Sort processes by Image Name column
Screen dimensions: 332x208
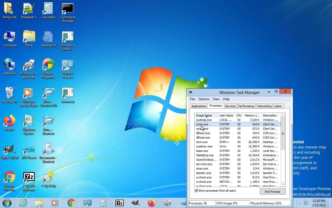pos(206,115)
